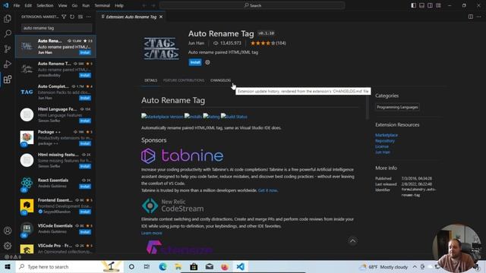Open Accounts menu in activity bar
The height and width of the screenshot is (273, 486).
point(8,231)
